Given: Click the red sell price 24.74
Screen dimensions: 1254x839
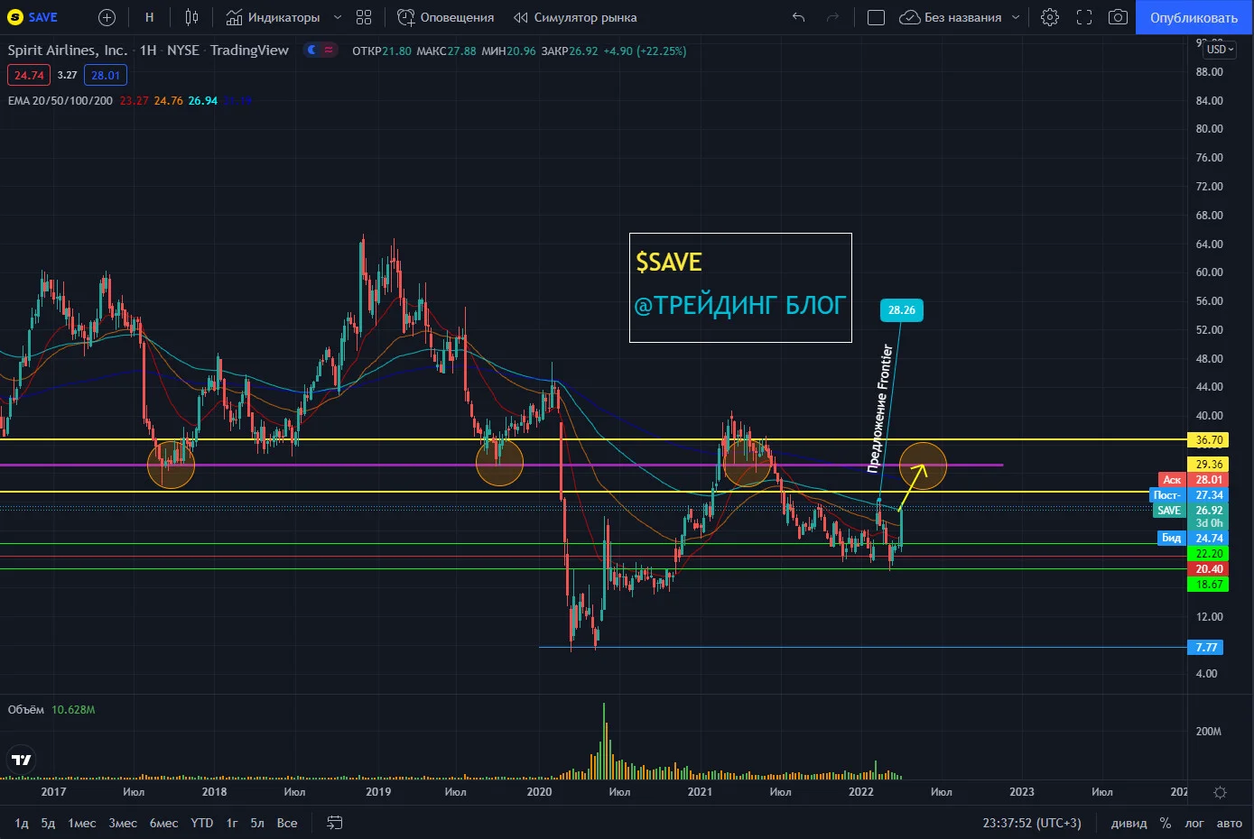Looking at the screenshot, I should pos(29,76).
